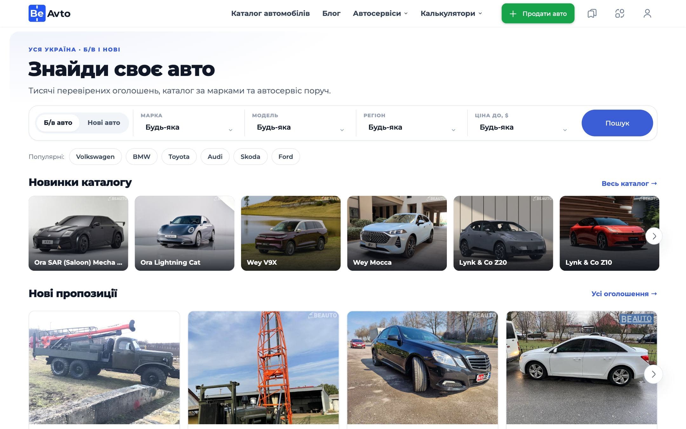The image size is (686, 429).
Task: Open the Lynk & Co Z10 card
Action: click(x=609, y=233)
